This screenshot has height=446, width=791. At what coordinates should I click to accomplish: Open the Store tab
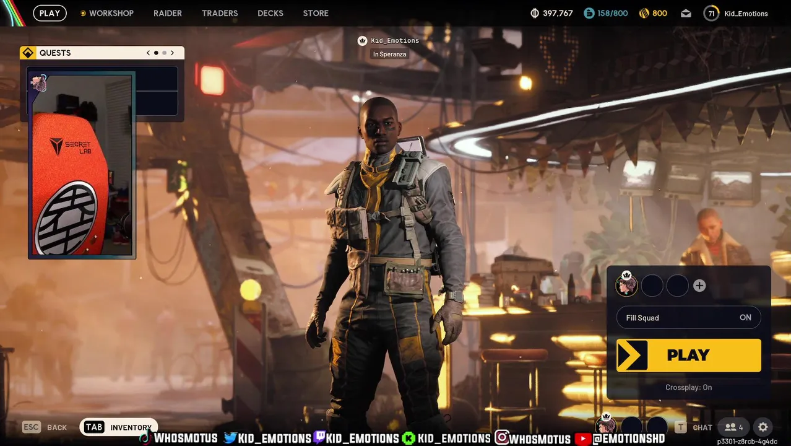point(316,13)
